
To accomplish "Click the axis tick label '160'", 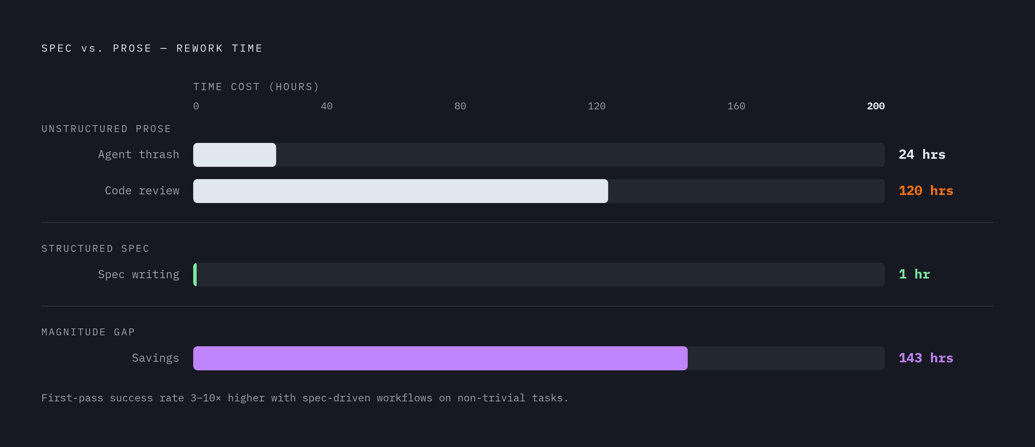I will 736,106.
